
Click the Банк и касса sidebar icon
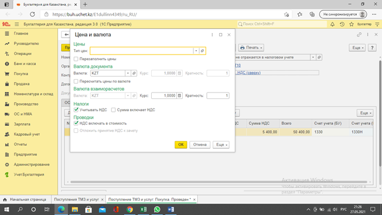point(7,64)
